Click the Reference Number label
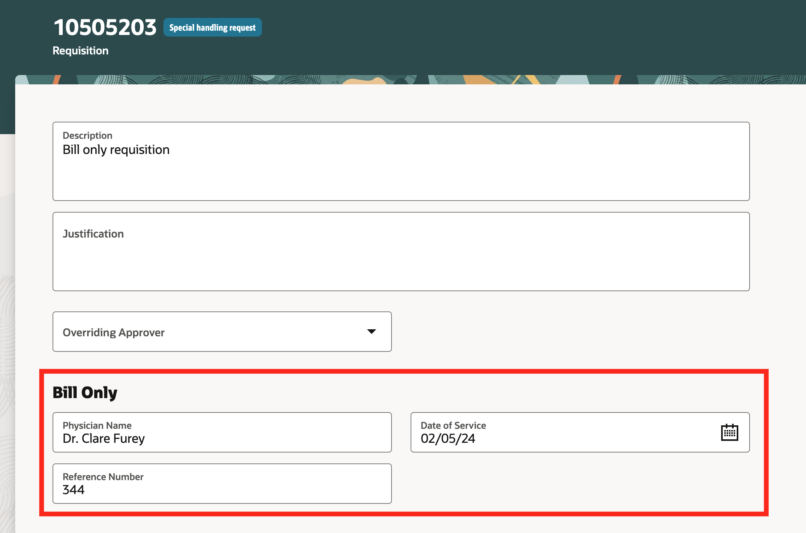Image resolution: width=806 pixels, height=533 pixels. (103, 477)
